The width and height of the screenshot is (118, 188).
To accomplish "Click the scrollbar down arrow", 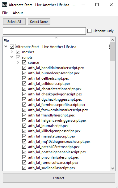I will (x=112, y=168).
